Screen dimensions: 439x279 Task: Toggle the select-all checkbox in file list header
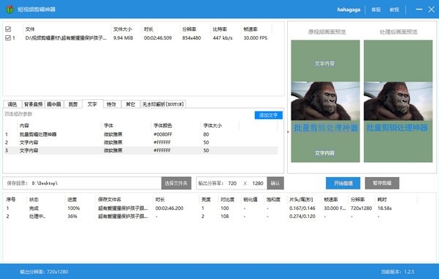(x=8, y=29)
